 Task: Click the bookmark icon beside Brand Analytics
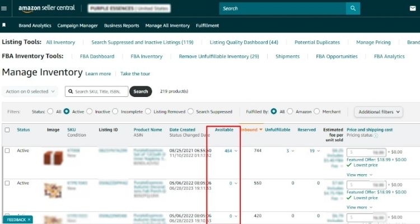pos(5,25)
